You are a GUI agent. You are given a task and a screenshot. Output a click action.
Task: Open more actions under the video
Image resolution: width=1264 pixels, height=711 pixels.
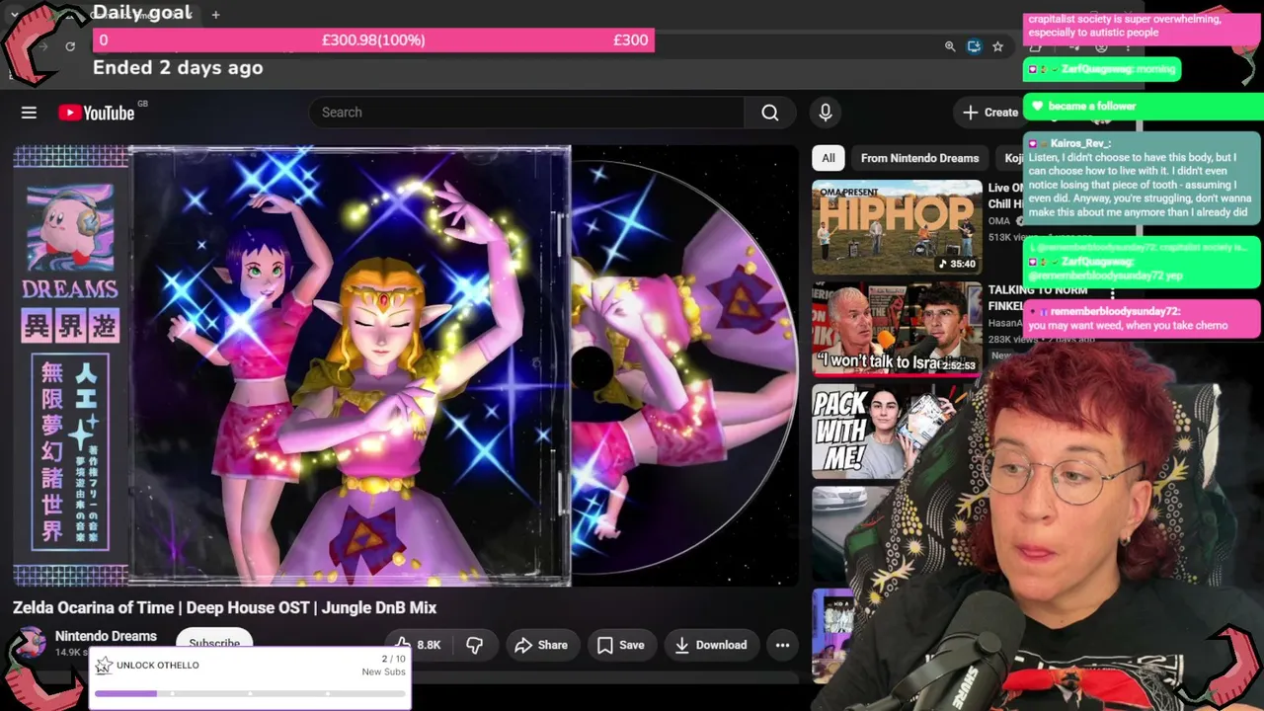tap(782, 645)
